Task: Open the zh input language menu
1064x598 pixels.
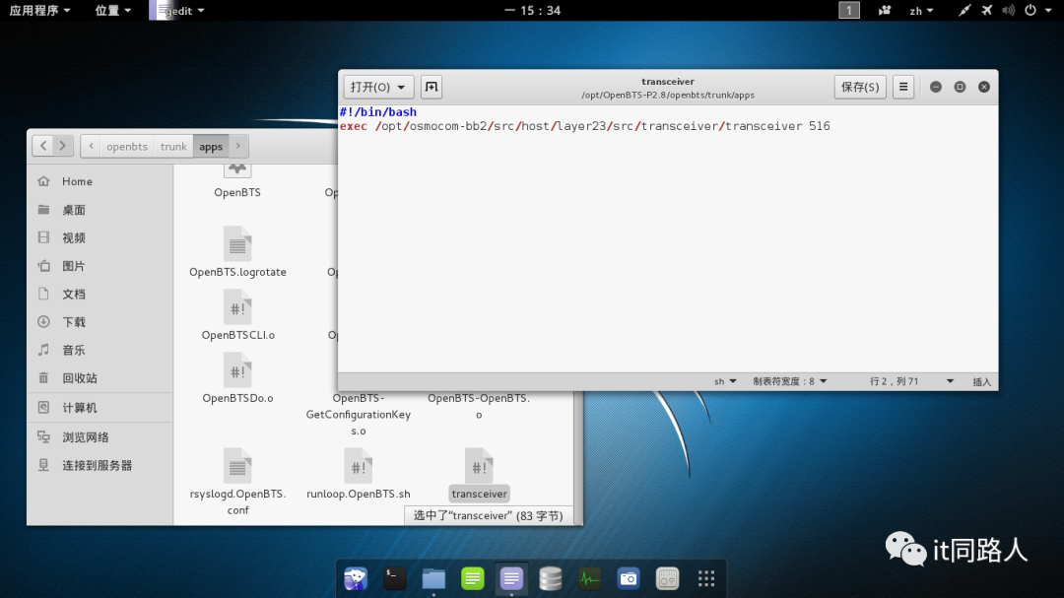Action: [921, 10]
